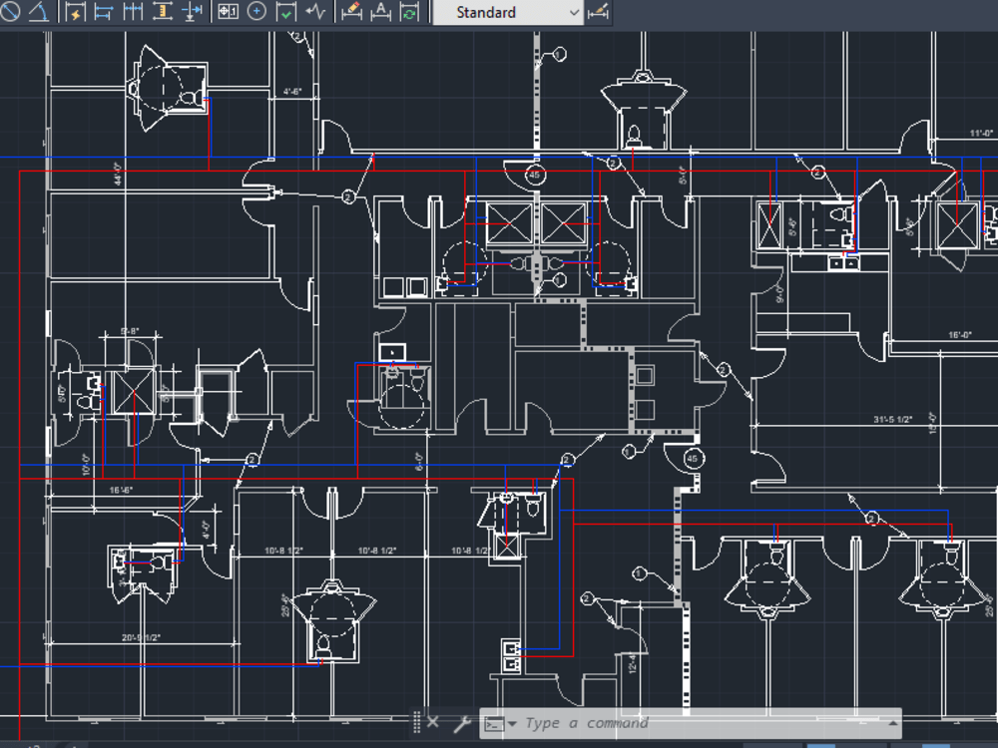
Task: Click the red Dimension Edit pencil icon
Action: tap(354, 12)
